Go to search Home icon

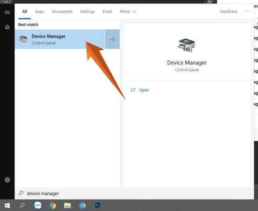(7, 27)
